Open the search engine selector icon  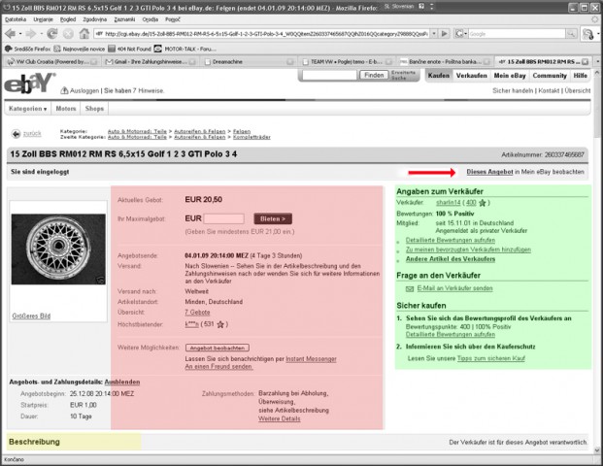point(460,34)
